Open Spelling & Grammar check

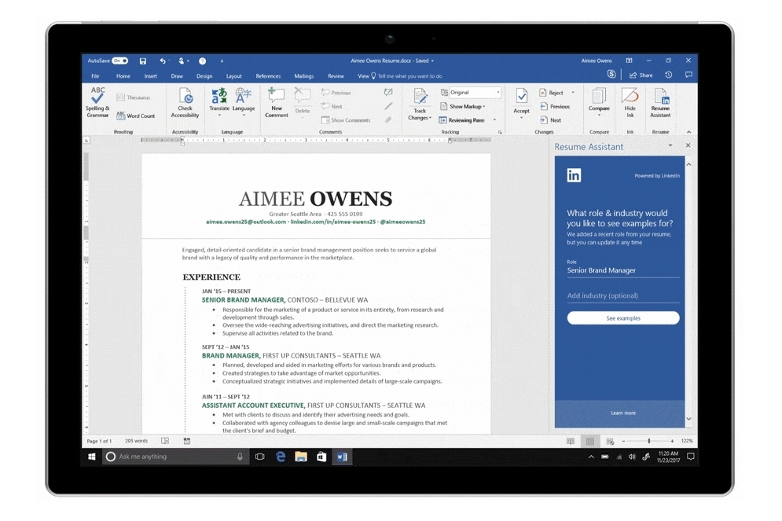97,102
